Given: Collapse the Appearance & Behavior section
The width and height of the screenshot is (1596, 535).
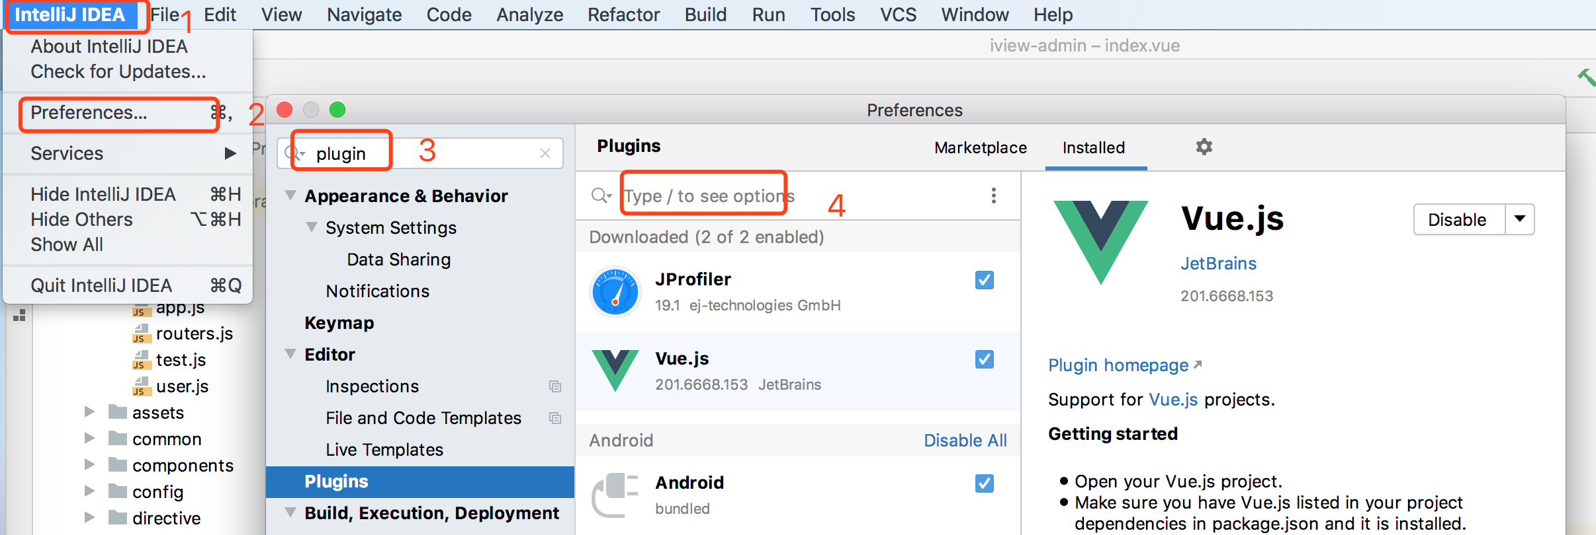Looking at the screenshot, I should click(290, 196).
